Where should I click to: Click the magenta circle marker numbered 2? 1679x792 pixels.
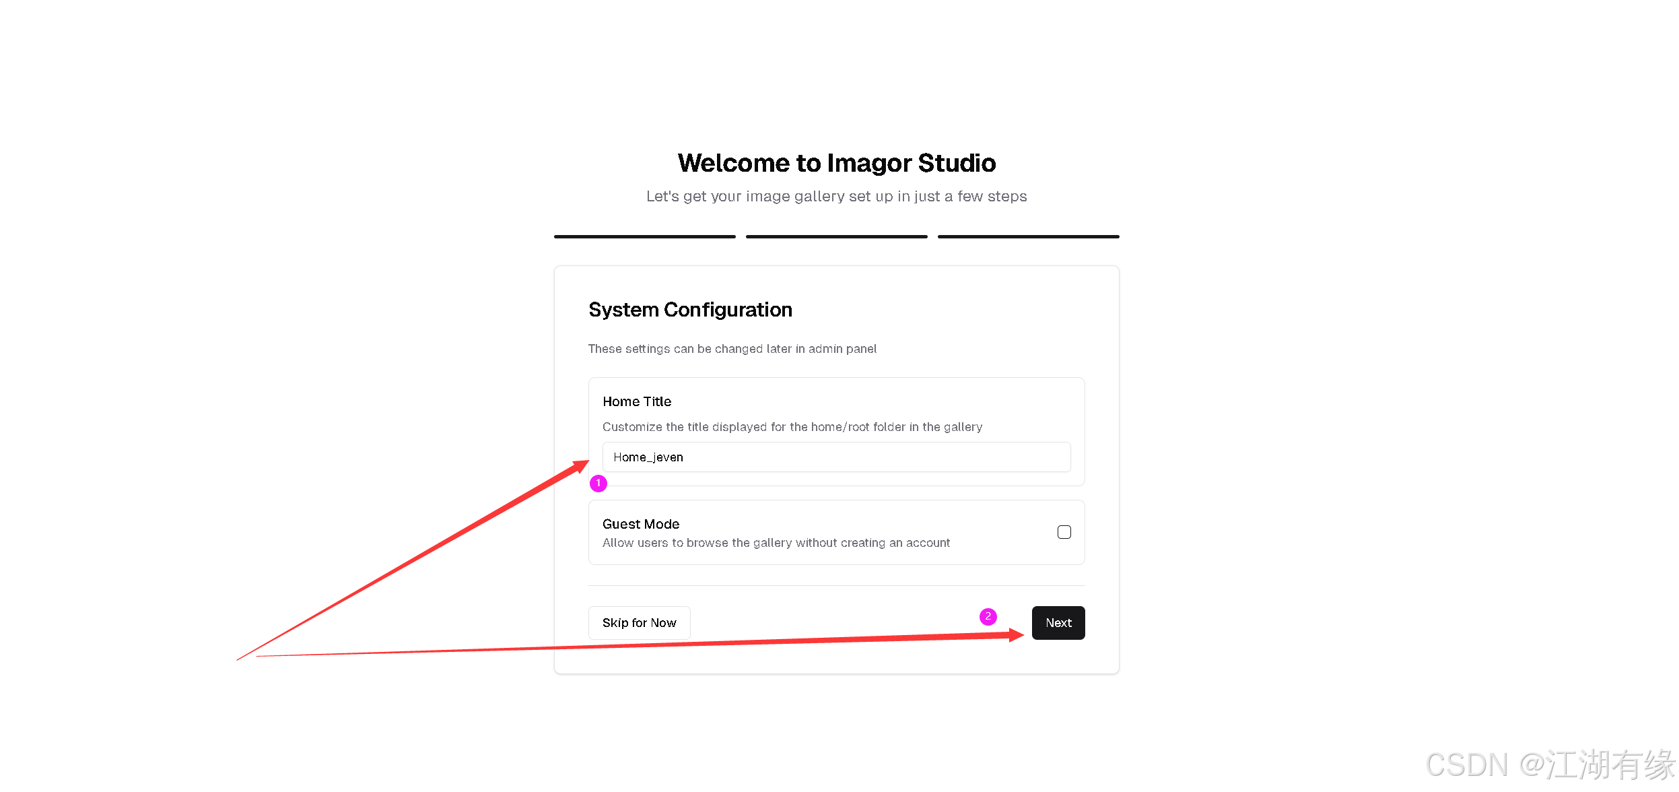coord(988,616)
